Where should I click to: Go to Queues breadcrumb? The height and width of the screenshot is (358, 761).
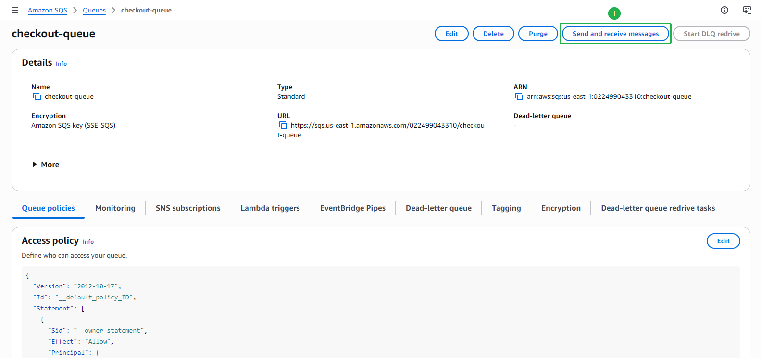tap(94, 10)
